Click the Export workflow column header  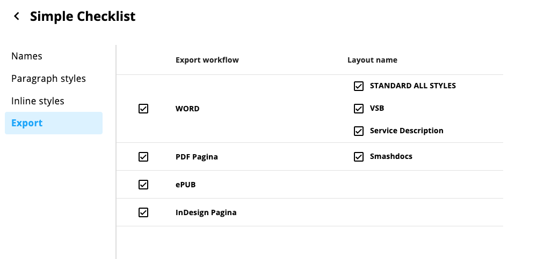click(x=207, y=60)
